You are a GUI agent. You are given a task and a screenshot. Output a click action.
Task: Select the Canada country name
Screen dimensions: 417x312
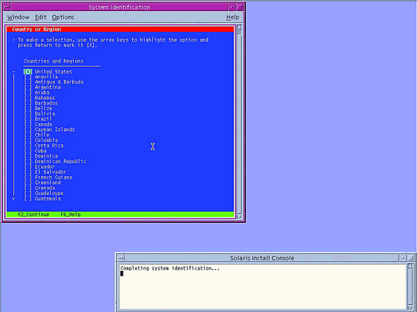44,125
